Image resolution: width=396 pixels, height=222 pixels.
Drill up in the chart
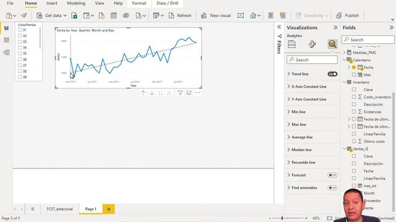[x=143, y=93]
